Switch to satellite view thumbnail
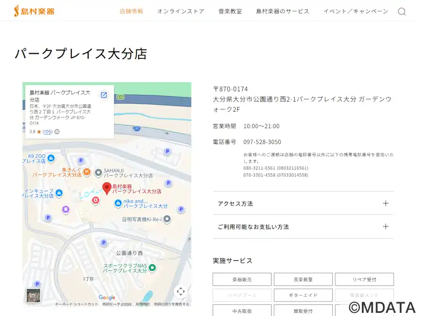The image size is (422, 316). [33, 295]
